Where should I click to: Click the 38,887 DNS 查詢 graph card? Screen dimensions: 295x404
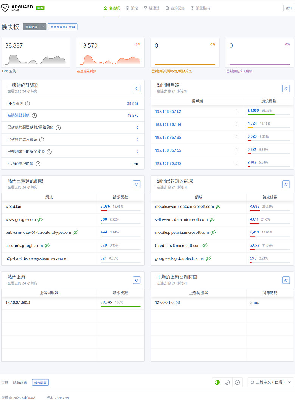point(36,53)
